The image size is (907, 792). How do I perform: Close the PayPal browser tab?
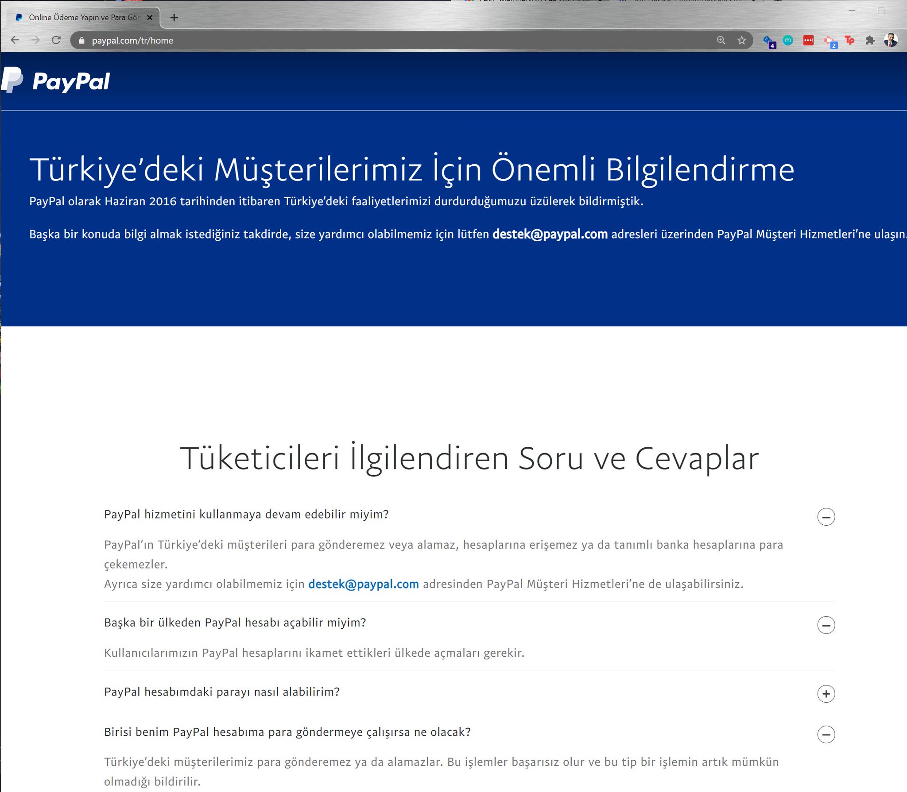click(150, 18)
